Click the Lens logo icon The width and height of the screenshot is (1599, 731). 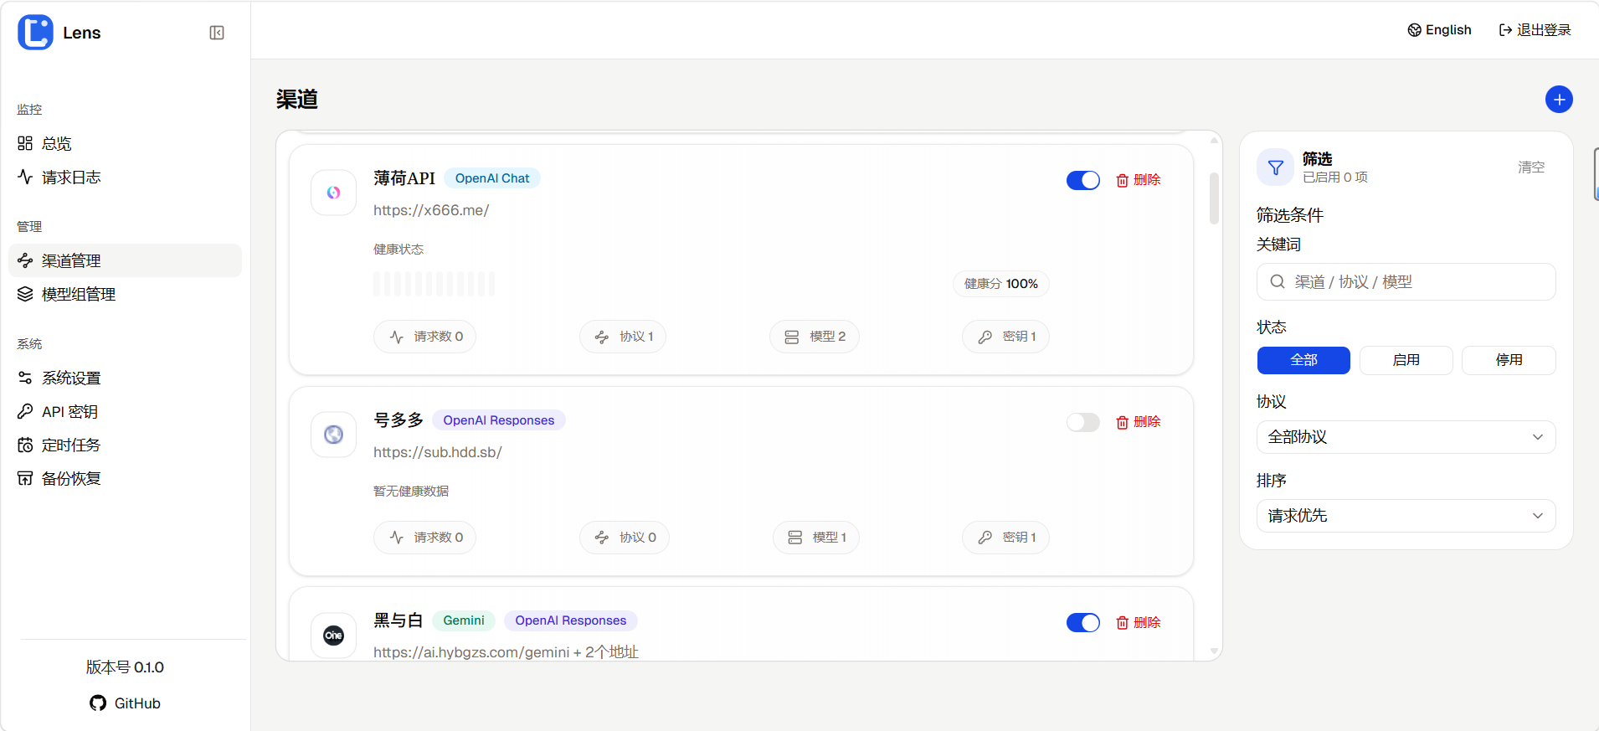tap(35, 33)
